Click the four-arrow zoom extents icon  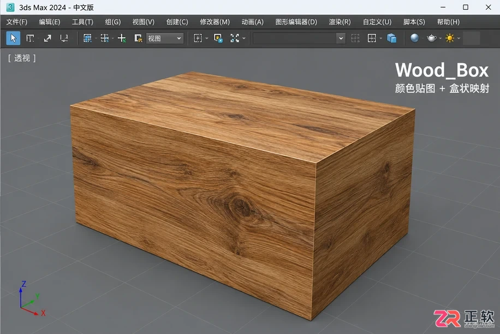235,38
